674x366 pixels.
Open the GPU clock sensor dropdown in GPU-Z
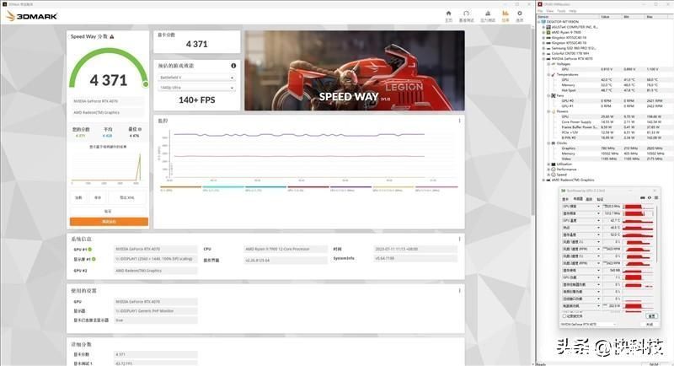[x=598, y=207]
